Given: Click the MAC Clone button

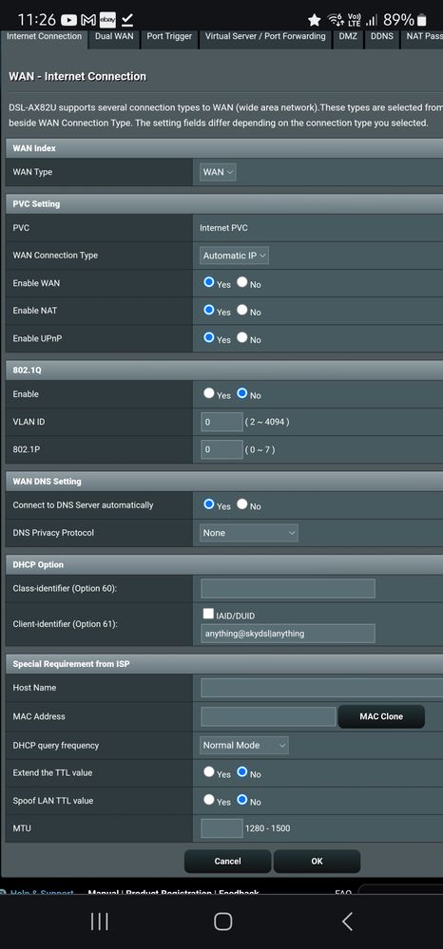Looking at the screenshot, I should click(381, 716).
